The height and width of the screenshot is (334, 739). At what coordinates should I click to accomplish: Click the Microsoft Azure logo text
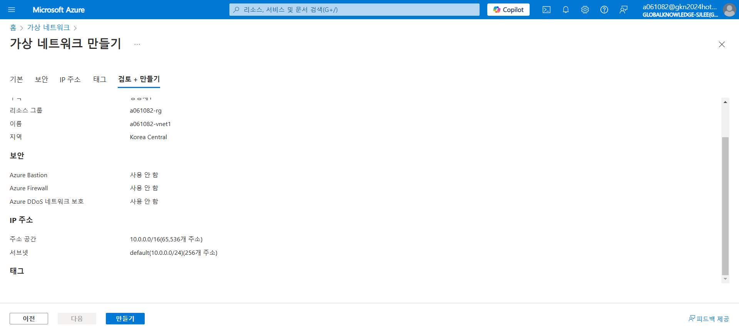(x=59, y=10)
